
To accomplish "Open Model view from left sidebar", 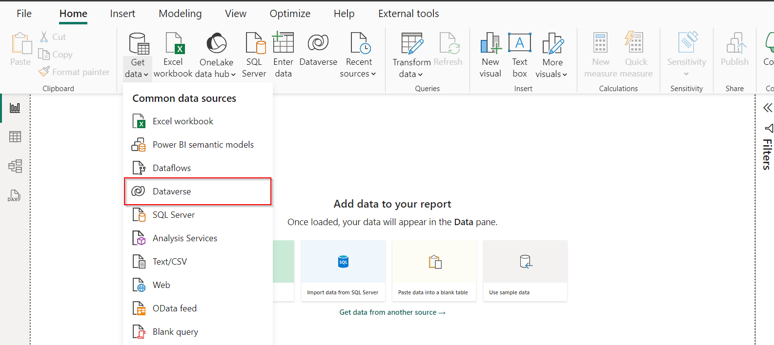I will pyautogui.click(x=15, y=166).
